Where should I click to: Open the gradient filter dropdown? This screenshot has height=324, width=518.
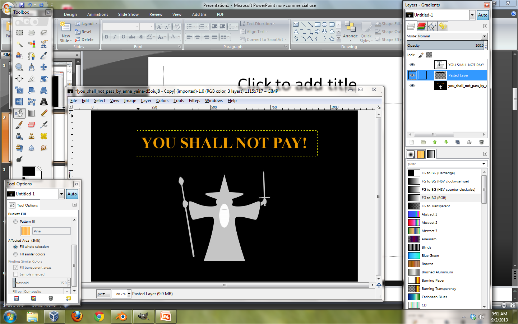click(484, 164)
